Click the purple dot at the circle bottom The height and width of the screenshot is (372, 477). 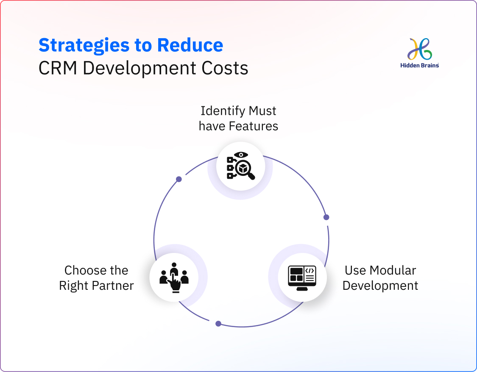point(218,323)
